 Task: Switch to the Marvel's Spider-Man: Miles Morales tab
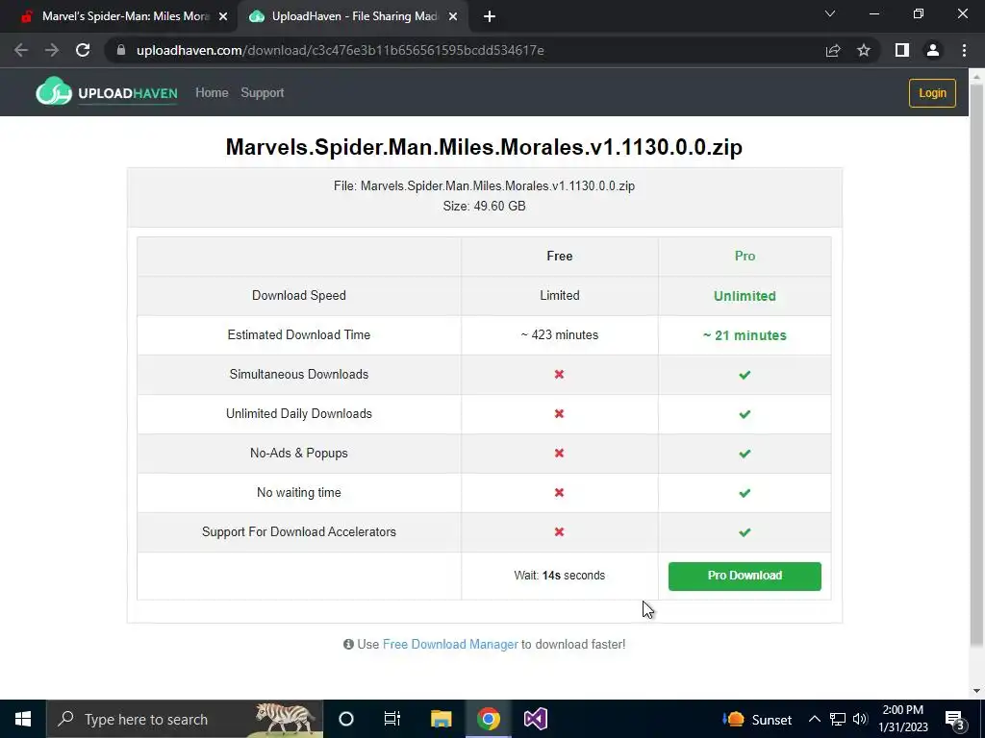118,17
